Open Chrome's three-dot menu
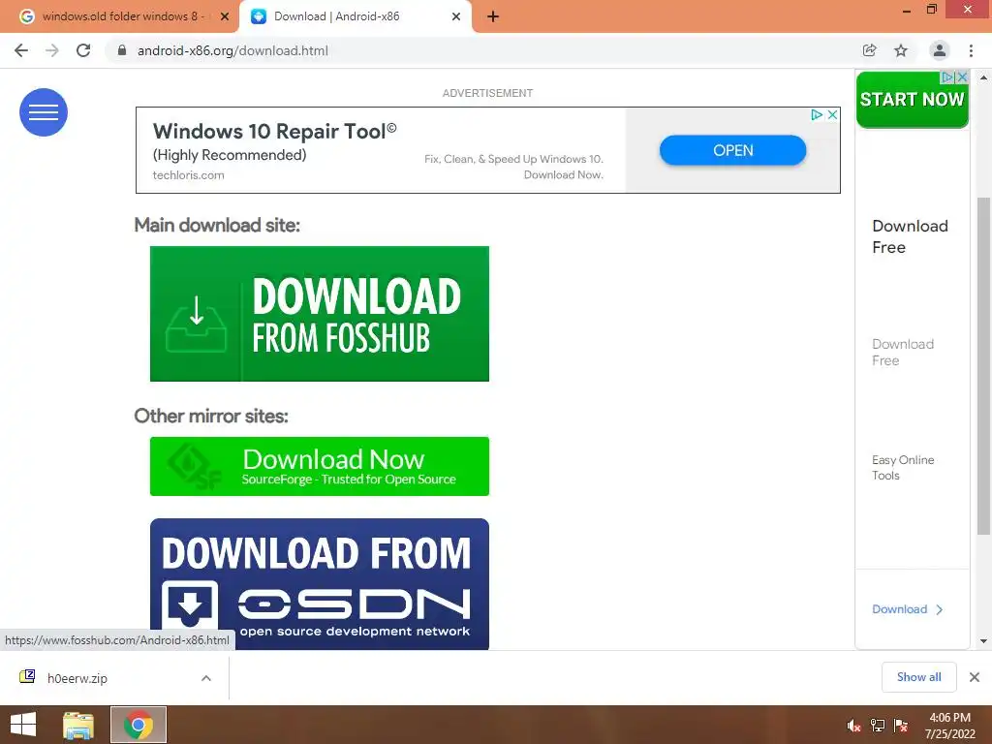Screen dimensions: 992x744 971,50
